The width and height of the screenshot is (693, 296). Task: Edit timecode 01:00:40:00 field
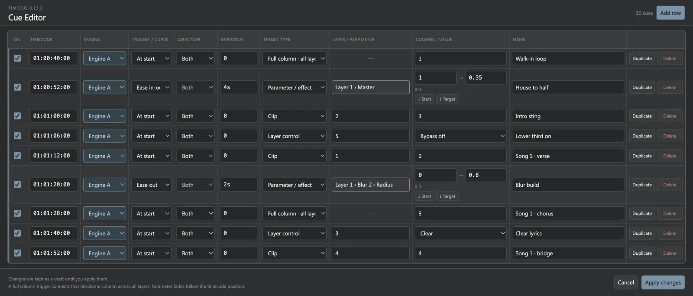(x=54, y=58)
